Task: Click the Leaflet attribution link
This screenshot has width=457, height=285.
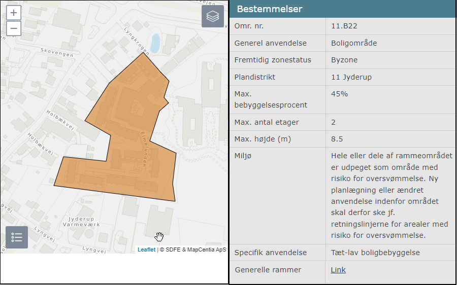Action: pos(146,250)
